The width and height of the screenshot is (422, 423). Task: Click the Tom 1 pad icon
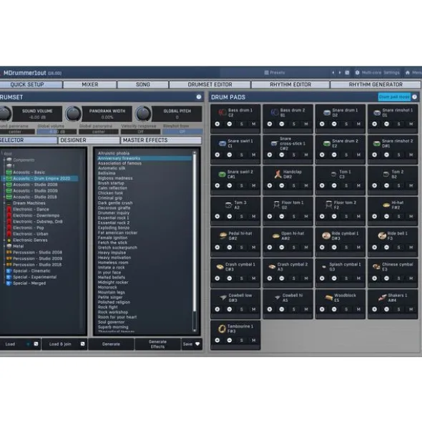(x=333, y=174)
